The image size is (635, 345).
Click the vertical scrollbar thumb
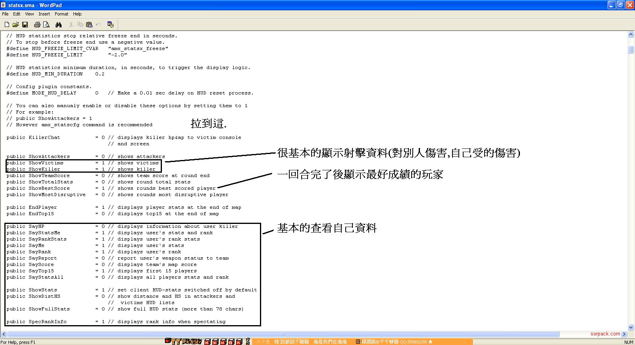pos(631,50)
